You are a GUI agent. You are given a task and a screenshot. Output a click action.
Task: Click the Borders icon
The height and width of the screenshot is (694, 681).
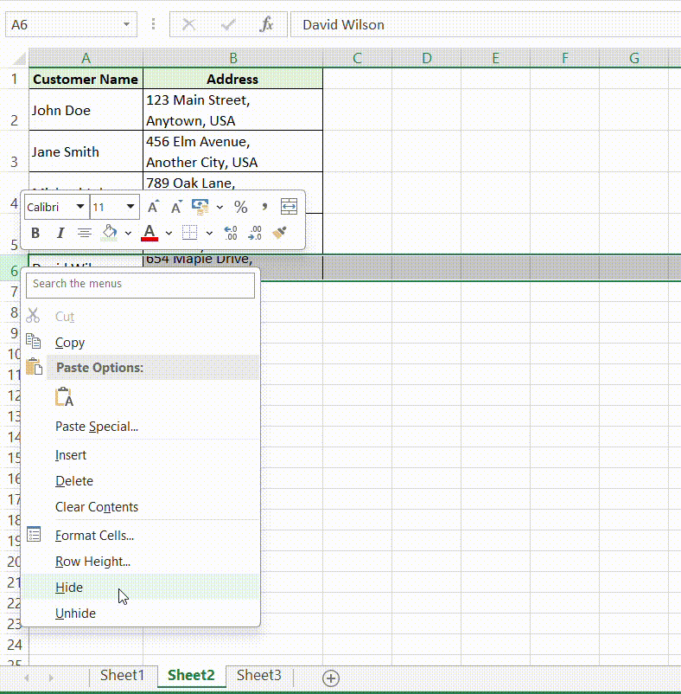[189, 233]
